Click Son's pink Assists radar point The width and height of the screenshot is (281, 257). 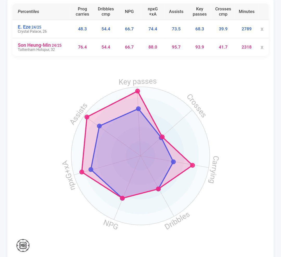coord(87,117)
